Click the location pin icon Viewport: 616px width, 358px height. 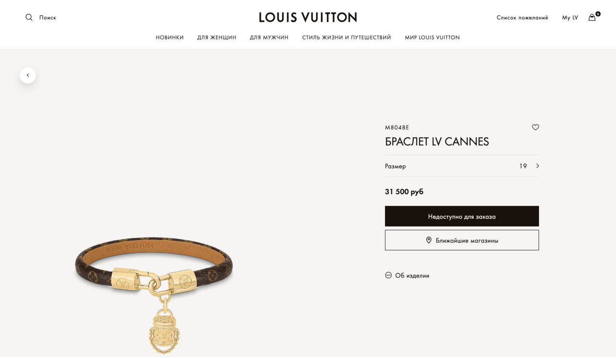coord(429,240)
